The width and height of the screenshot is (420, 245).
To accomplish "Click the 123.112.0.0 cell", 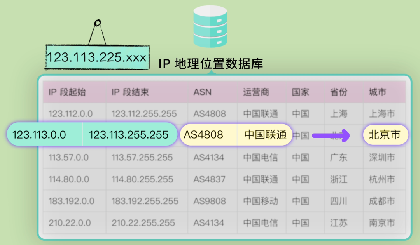I will tap(71, 113).
